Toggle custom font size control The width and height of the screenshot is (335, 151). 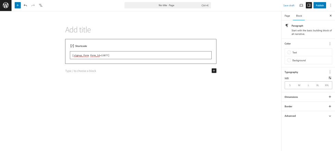point(330,78)
